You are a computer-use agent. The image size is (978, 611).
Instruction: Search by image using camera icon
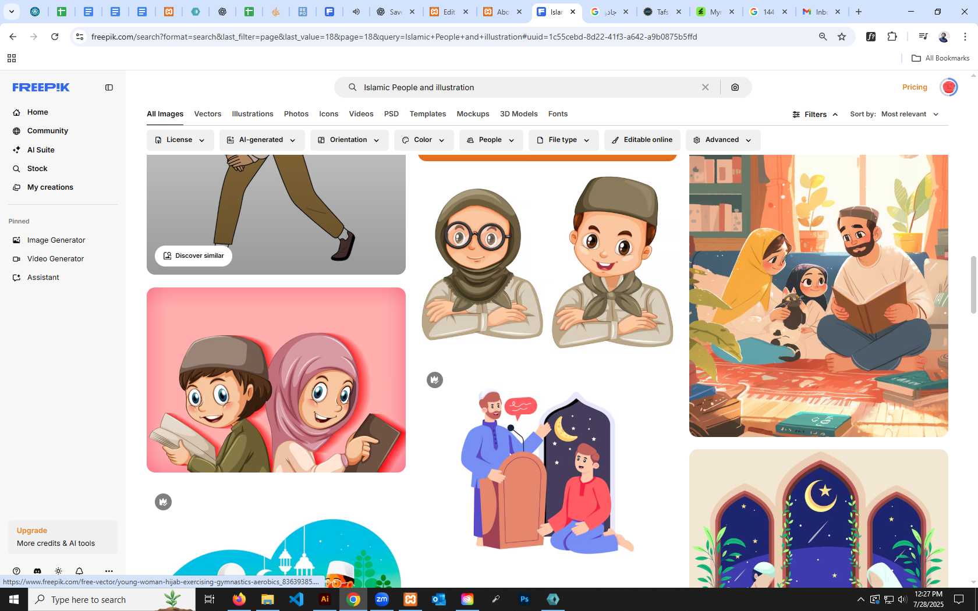pos(735,87)
